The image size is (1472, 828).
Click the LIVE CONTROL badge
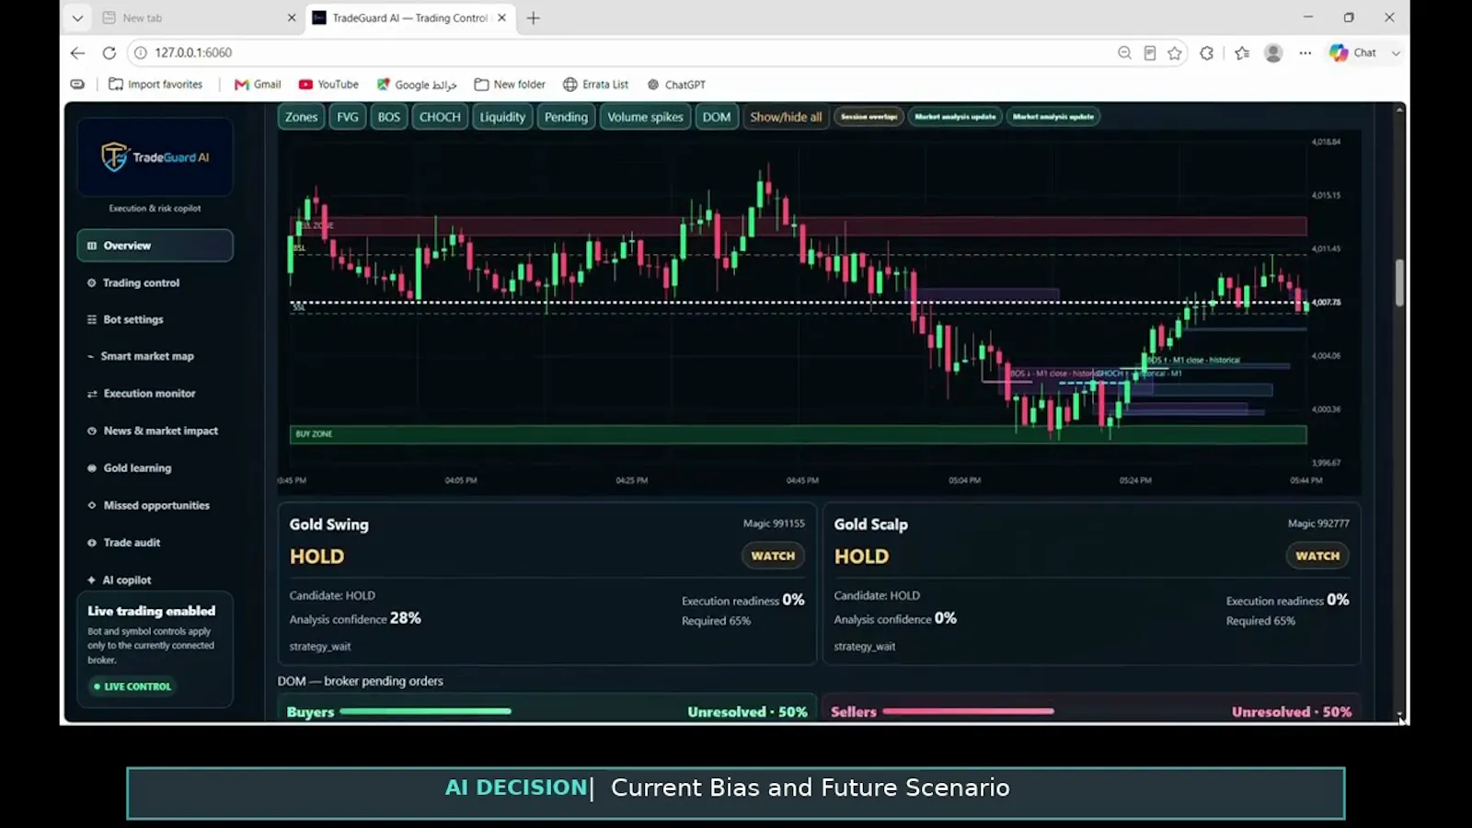point(132,686)
